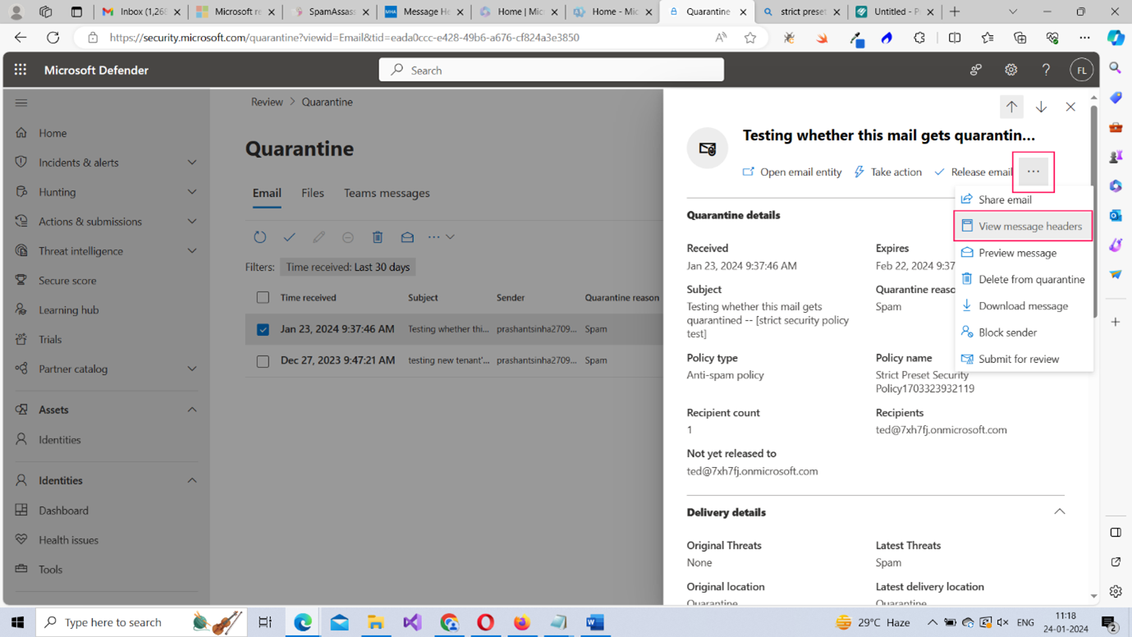Click the release checkmark icon in quarantine toolbar

[289, 237]
